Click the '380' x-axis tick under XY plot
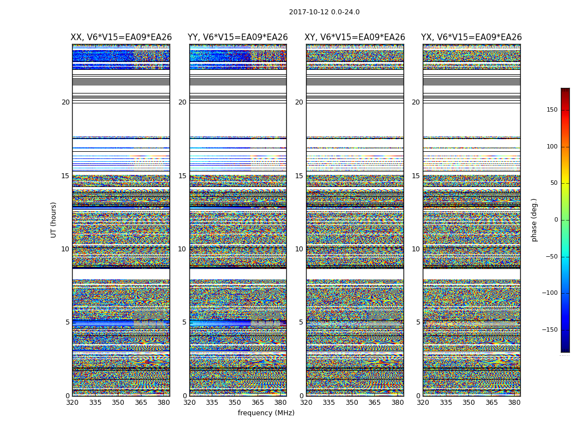 point(398,403)
